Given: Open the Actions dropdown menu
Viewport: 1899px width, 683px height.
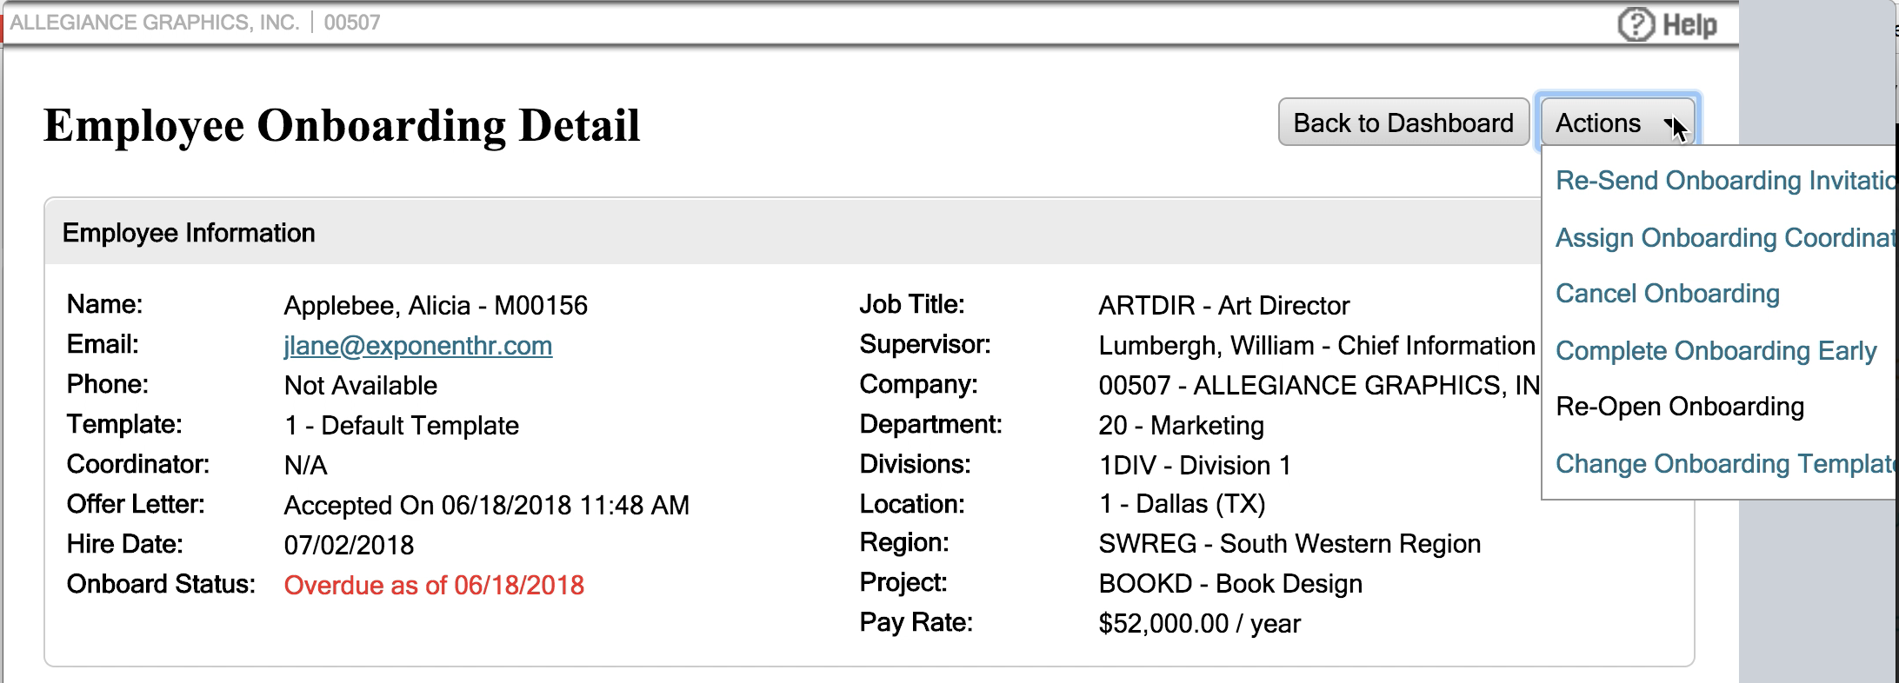Looking at the screenshot, I should click(x=1617, y=123).
